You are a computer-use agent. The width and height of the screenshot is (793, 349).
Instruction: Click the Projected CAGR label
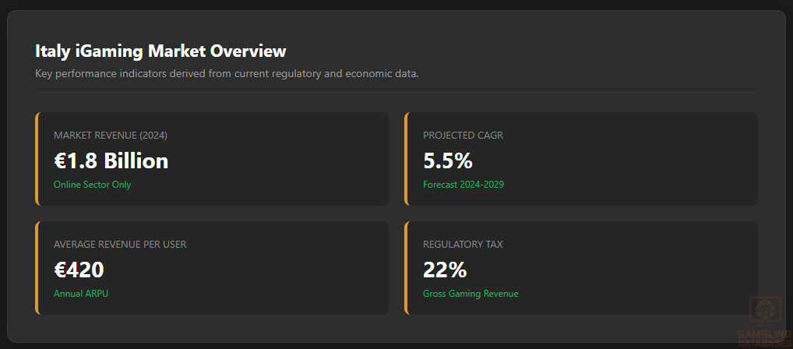pos(463,136)
